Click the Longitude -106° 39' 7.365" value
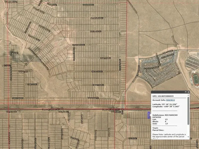The height and width of the screenshot is (149, 199). pos(166,107)
